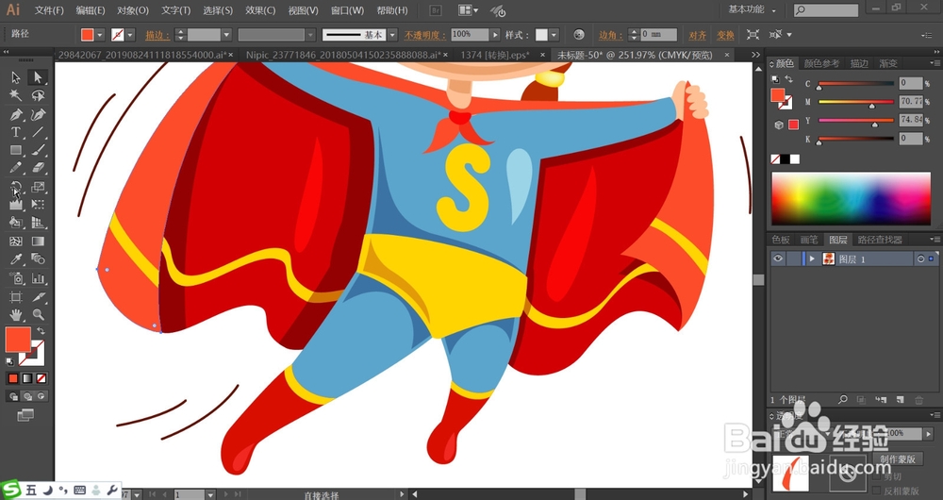Screen dimensions: 943x500
Task: Select the Rotate tool
Action: pyautogui.click(x=16, y=187)
